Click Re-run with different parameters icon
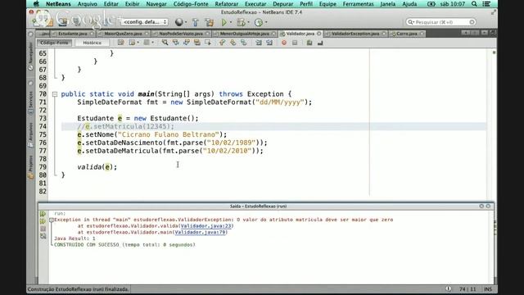Viewport: 524px width, 295px height. click(x=43, y=221)
